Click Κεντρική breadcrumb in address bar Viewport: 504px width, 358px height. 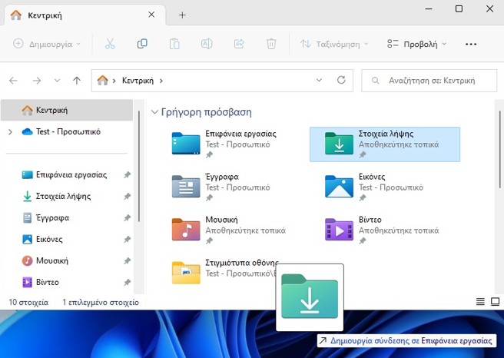pyautogui.click(x=138, y=81)
